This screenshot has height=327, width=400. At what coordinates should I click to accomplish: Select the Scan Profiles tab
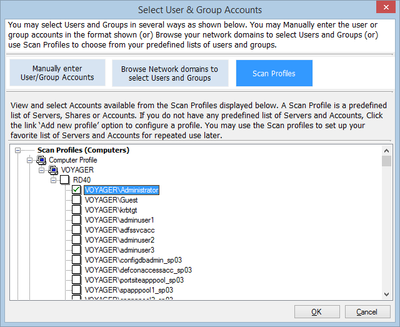(x=274, y=73)
